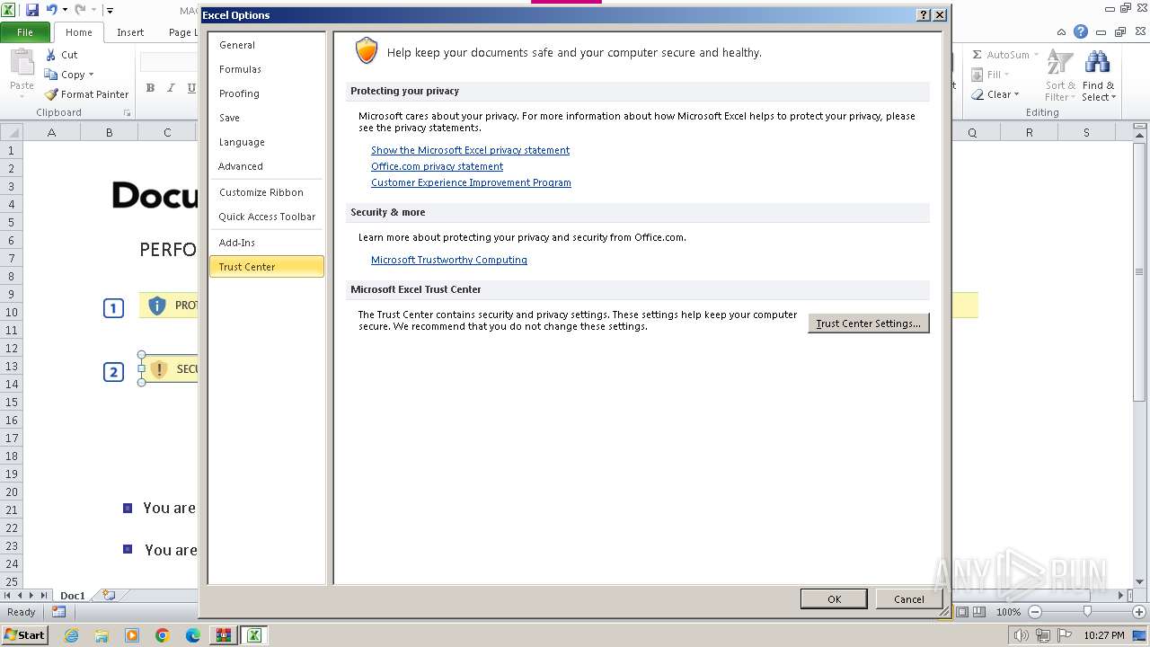Open the File tab
Screen dimensions: 1150x647
tap(25, 32)
